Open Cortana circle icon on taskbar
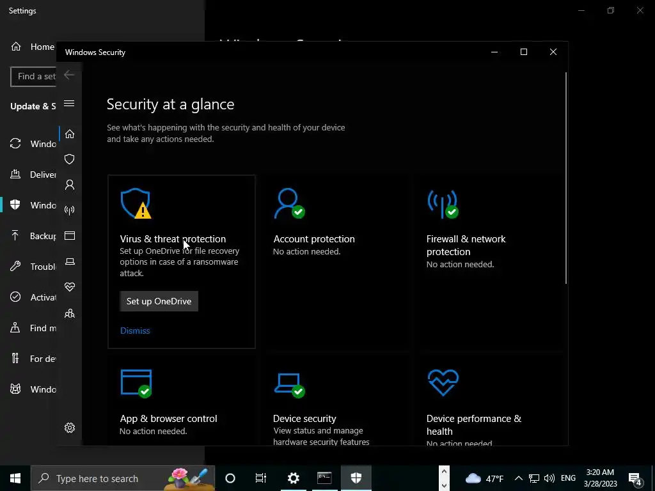655x491 pixels. point(230,478)
